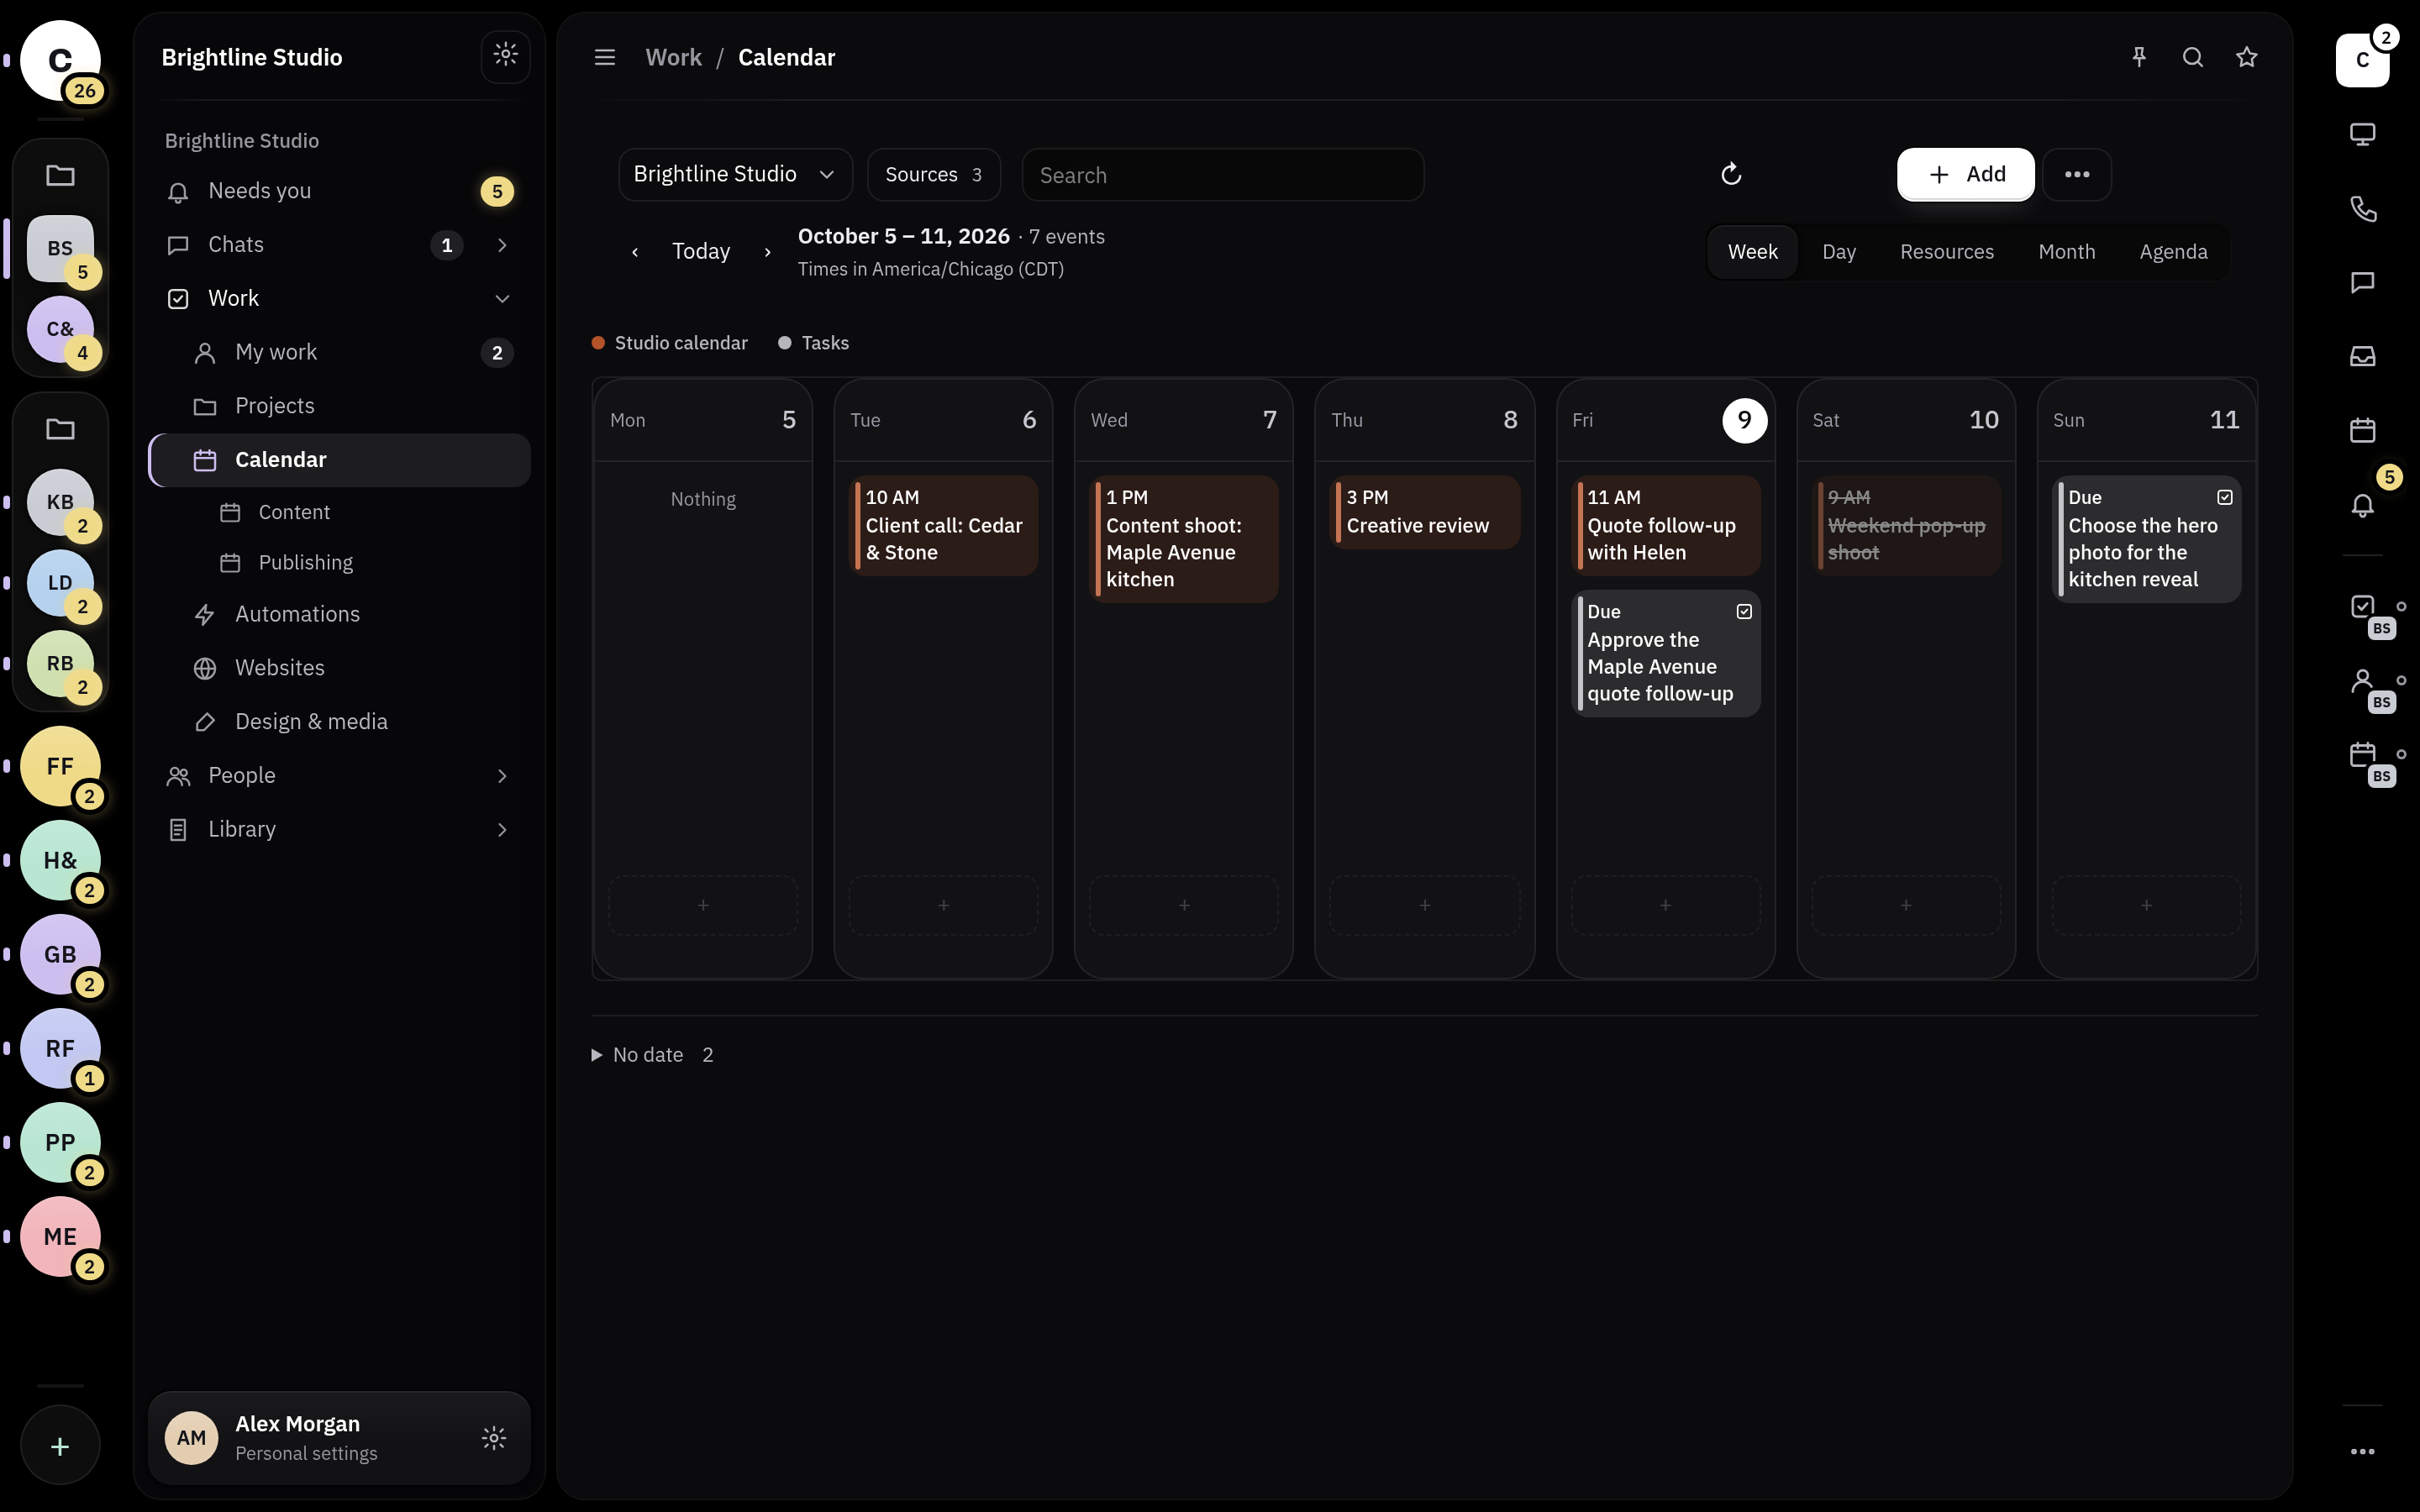Expand the People section chevron

point(502,776)
